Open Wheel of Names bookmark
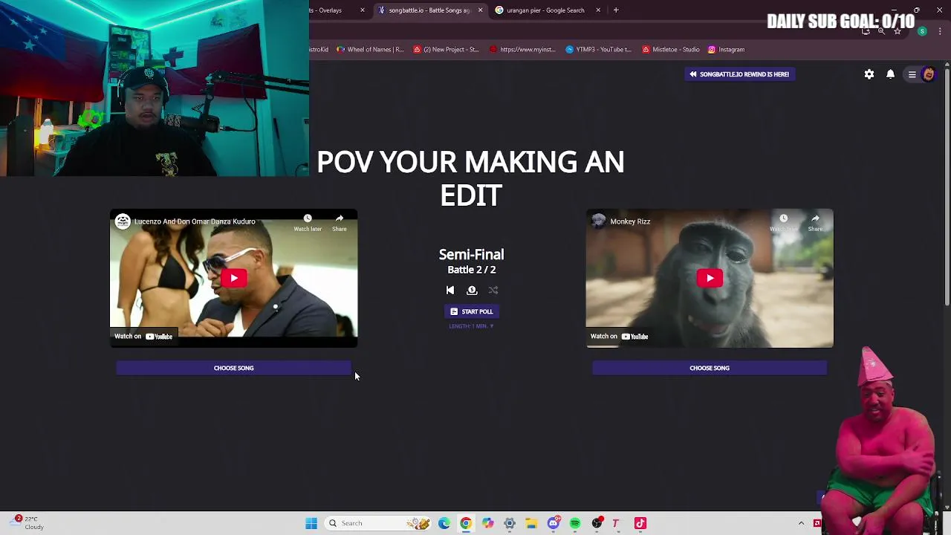 (x=370, y=50)
